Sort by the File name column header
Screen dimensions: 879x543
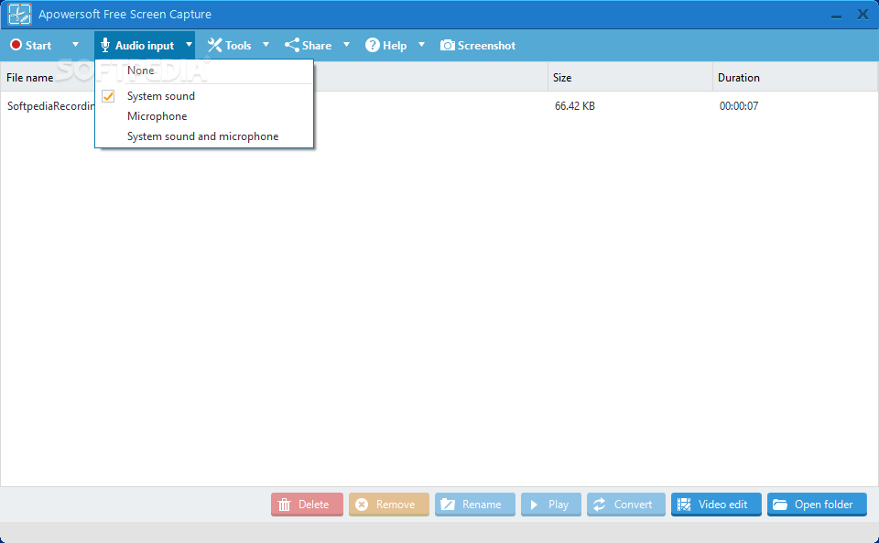click(29, 77)
